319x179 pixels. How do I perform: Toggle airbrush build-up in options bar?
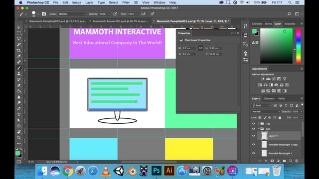pos(144,14)
